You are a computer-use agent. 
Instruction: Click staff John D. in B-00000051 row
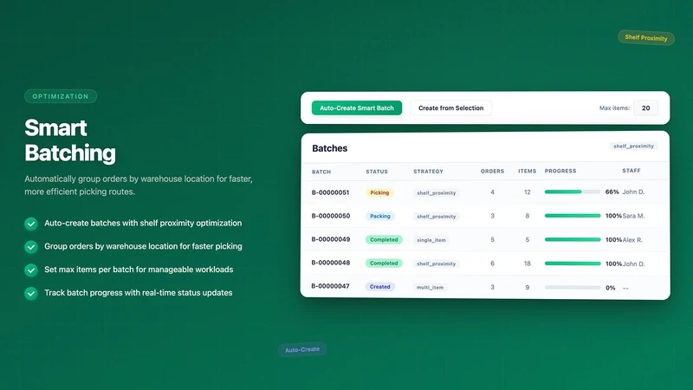633,192
